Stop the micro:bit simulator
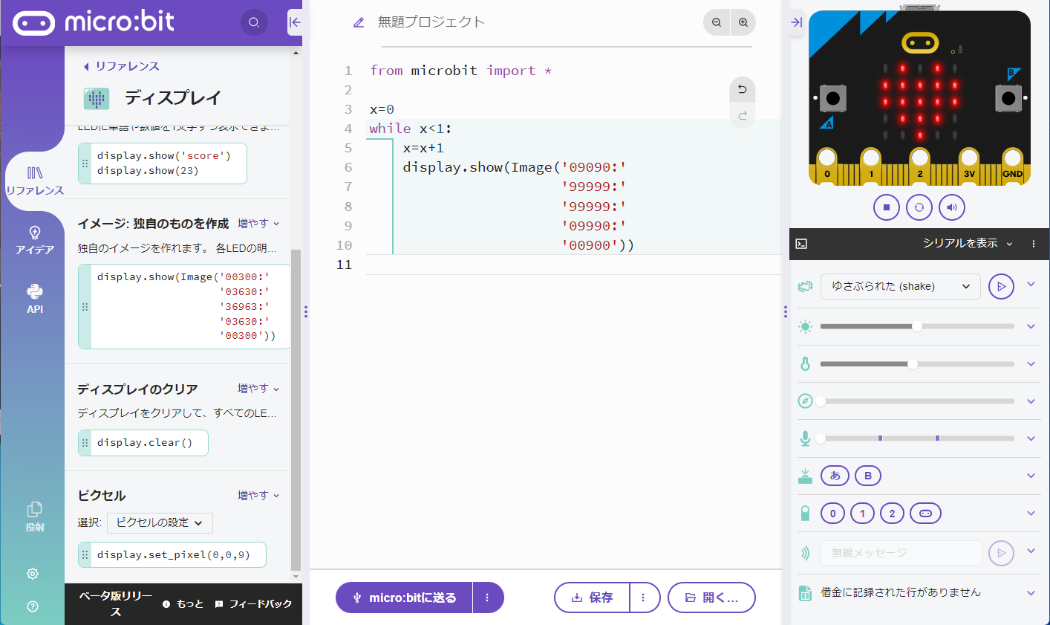 coord(886,207)
